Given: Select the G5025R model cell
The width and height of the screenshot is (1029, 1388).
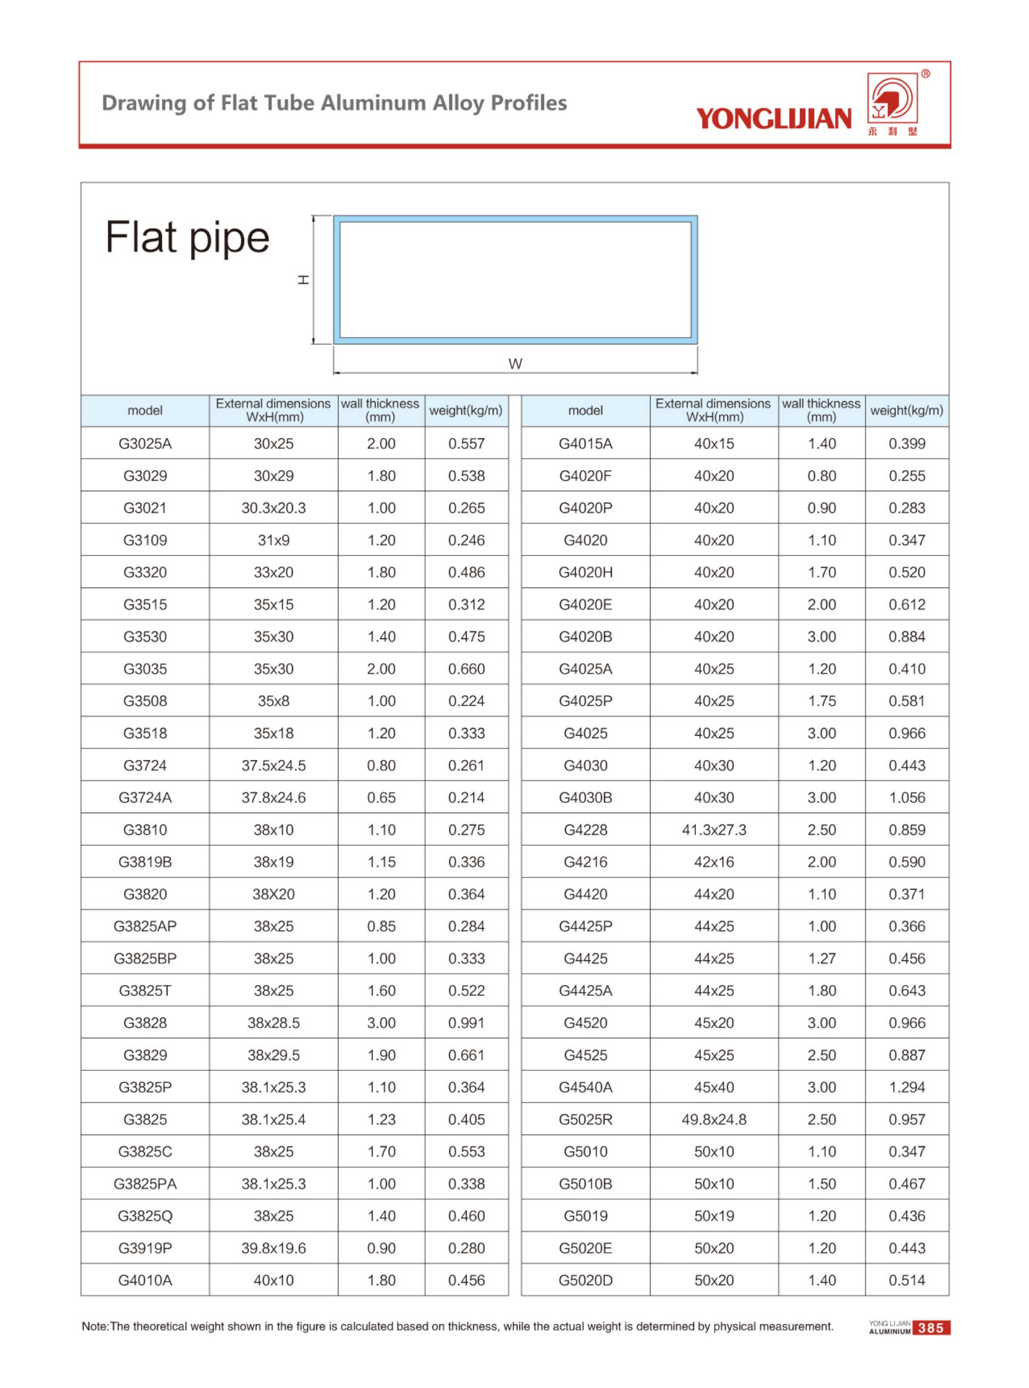Looking at the screenshot, I should pyautogui.click(x=585, y=1120).
